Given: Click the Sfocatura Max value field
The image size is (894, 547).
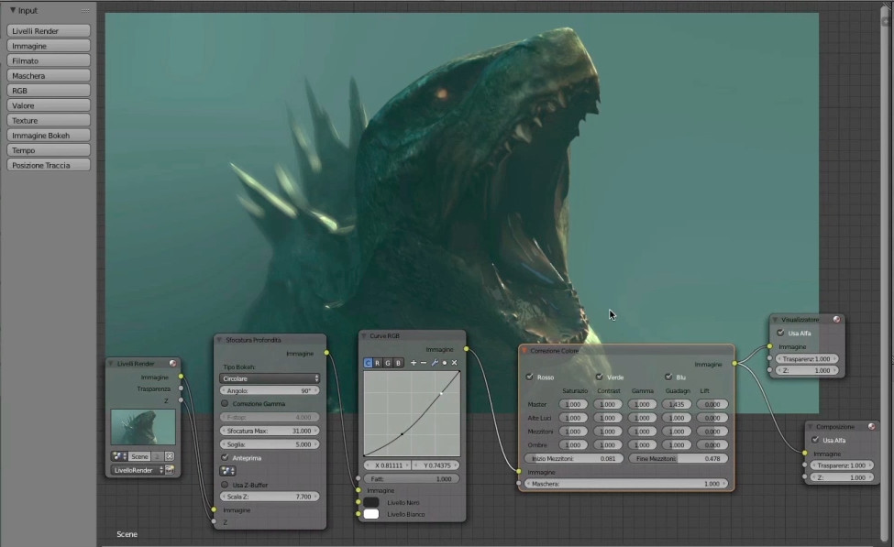Looking at the screenshot, I should (x=270, y=430).
